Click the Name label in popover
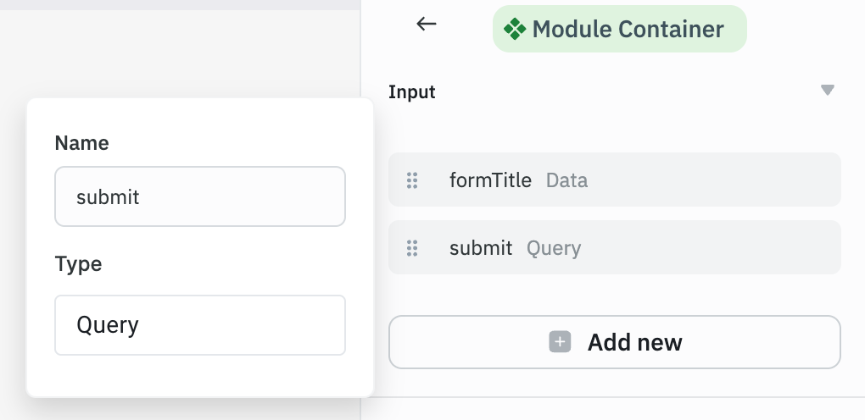Image resolution: width=865 pixels, height=420 pixels. point(82,143)
